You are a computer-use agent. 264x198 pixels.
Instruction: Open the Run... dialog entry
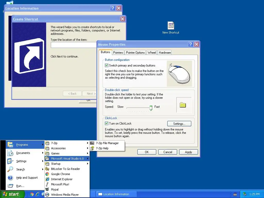pyautogui.click(x=25, y=186)
